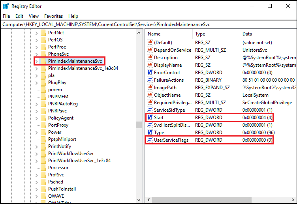Click the string icon next to ImagePath
Image resolution: width=297 pixels, height=204 pixels.
coord(150,88)
